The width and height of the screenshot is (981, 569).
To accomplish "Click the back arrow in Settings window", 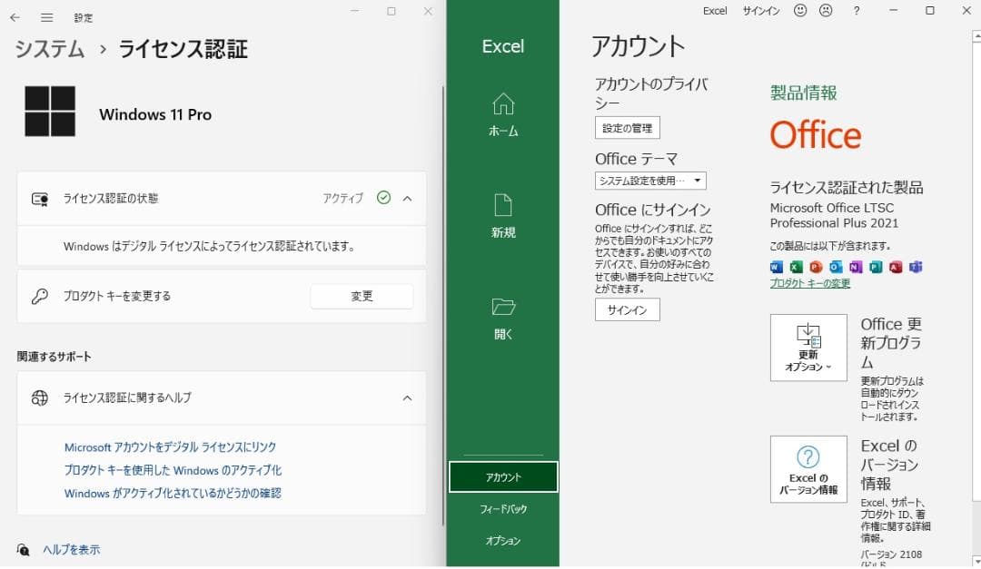I will [x=14, y=17].
